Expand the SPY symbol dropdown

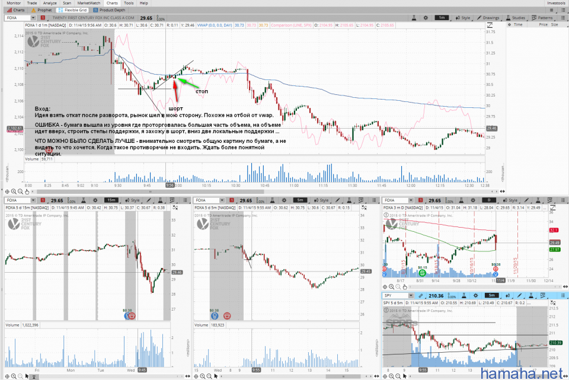pyautogui.click(x=411, y=296)
